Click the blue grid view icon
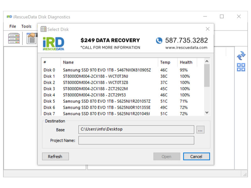Image resolution: width=251 pixels, height=188 pixels. pos(241,67)
